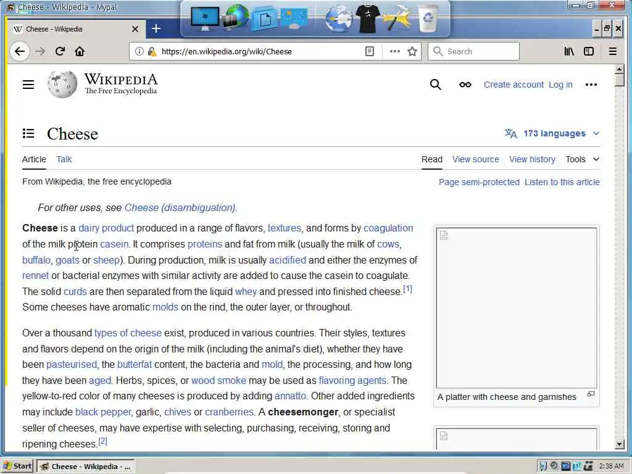Toggle reader view in the address bar

pyautogui.click(x=370, y=51)
